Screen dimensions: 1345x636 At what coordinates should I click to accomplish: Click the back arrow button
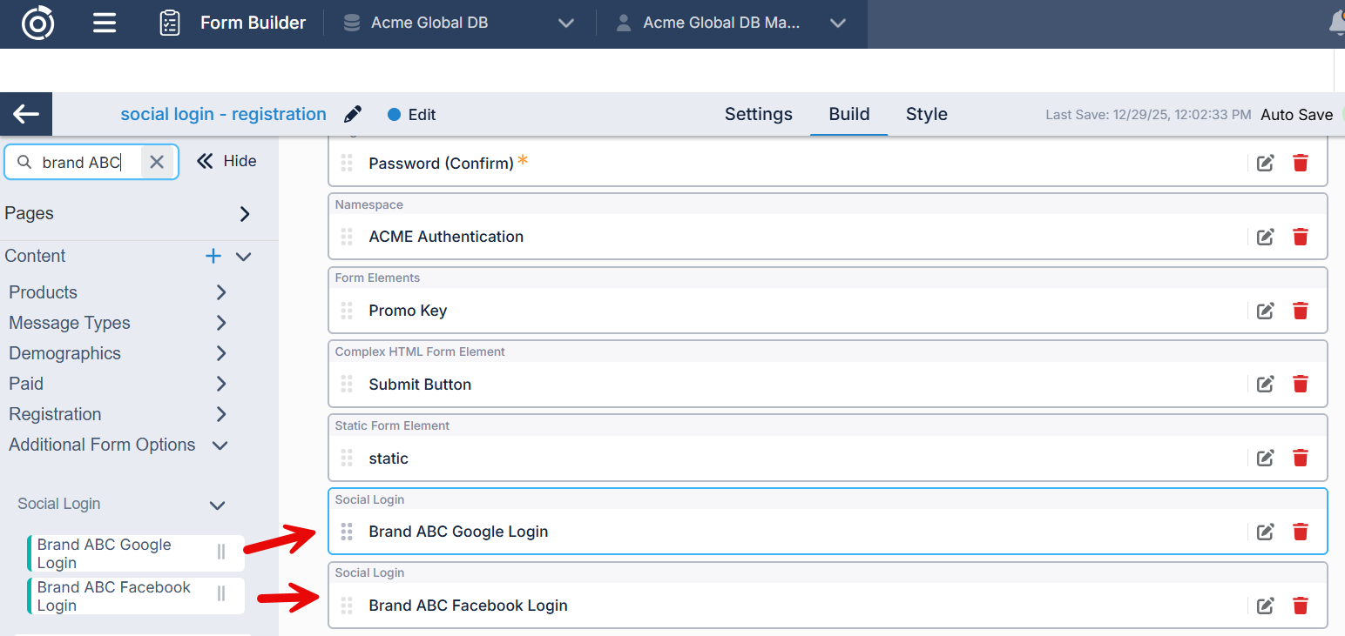tap(26, 114)
